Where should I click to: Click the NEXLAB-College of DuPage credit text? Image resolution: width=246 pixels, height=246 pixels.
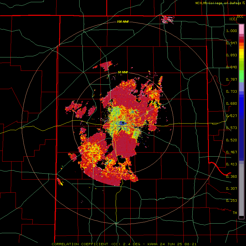(218, 3)
